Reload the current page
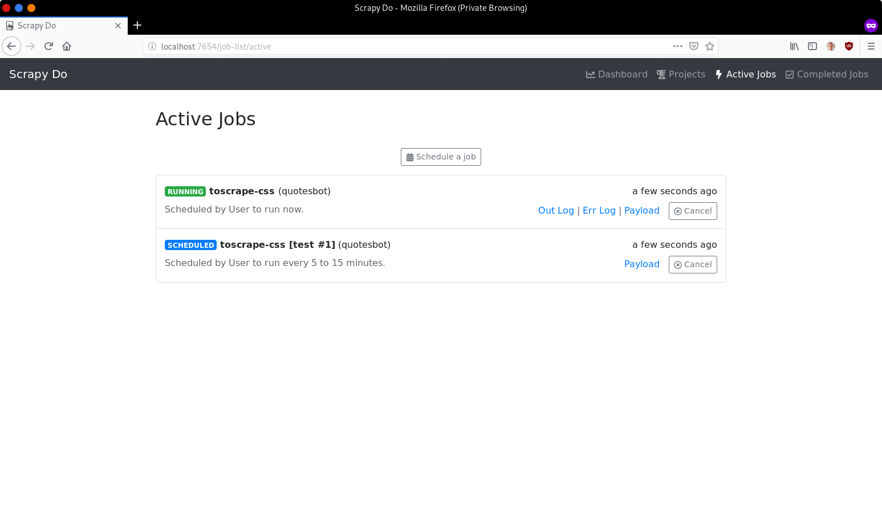The image size is (882, 507). coord(48,46)
